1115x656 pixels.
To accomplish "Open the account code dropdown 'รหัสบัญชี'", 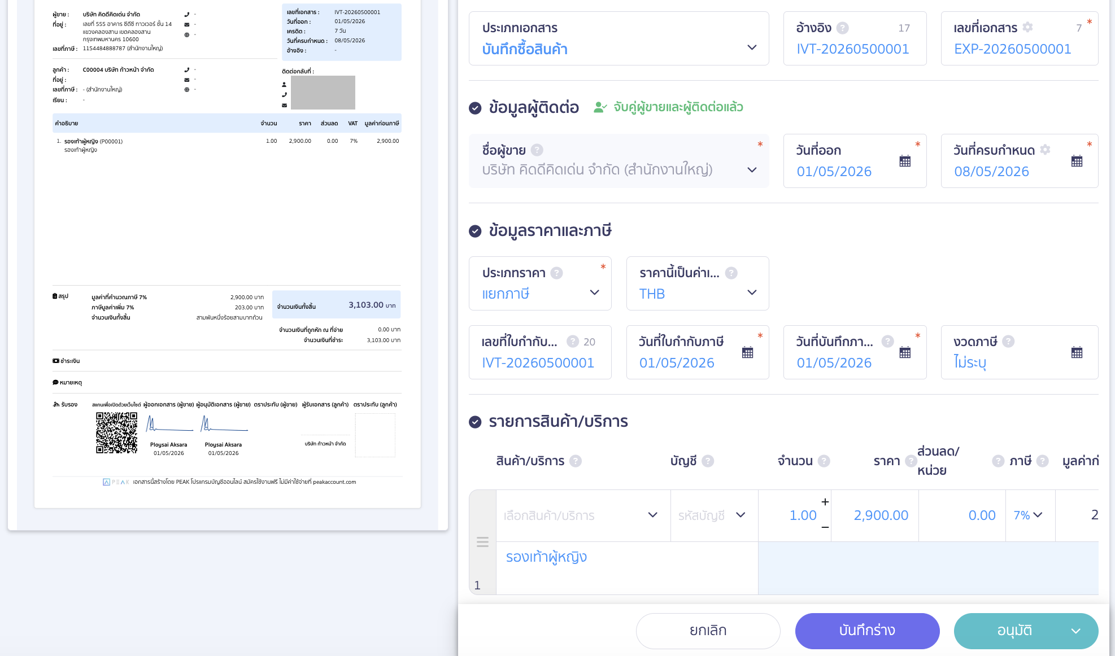I will click(x=714, y=515).
